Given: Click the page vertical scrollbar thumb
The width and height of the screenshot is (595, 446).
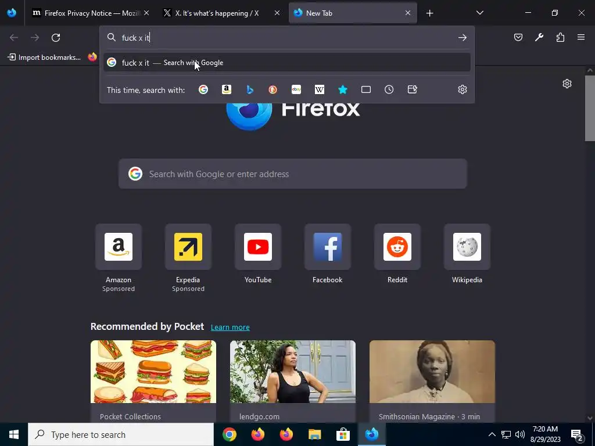Looking at the screenshot, I should coord(590,108).
